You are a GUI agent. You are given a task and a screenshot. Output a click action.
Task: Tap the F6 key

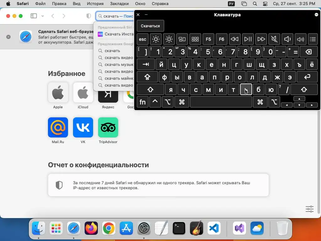coord(222,39)
